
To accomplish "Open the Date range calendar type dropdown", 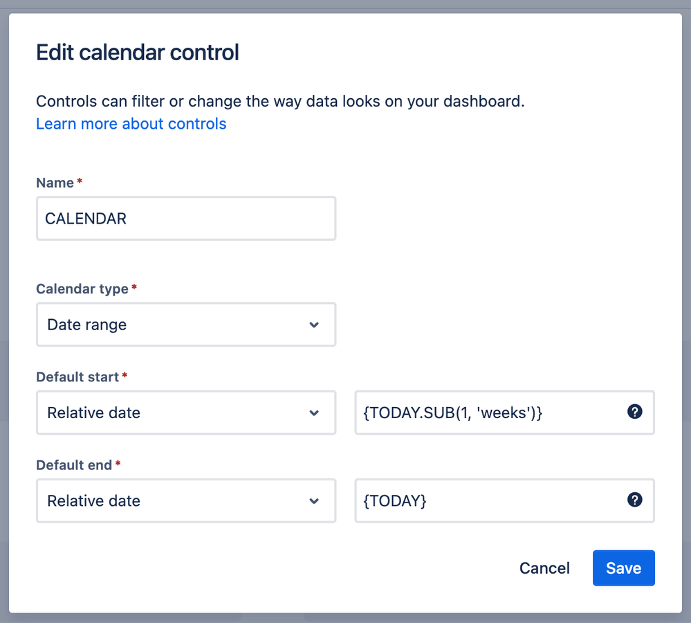I will tap(185, 325).
